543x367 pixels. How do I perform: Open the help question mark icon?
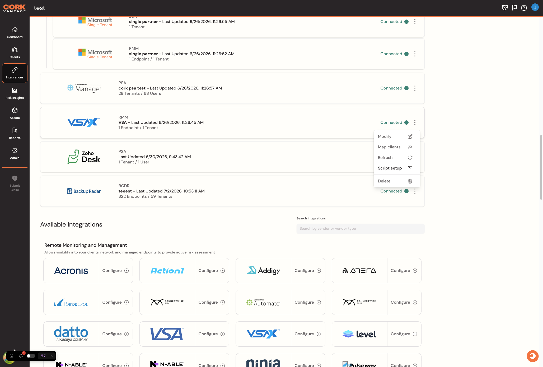coord(524,8)
